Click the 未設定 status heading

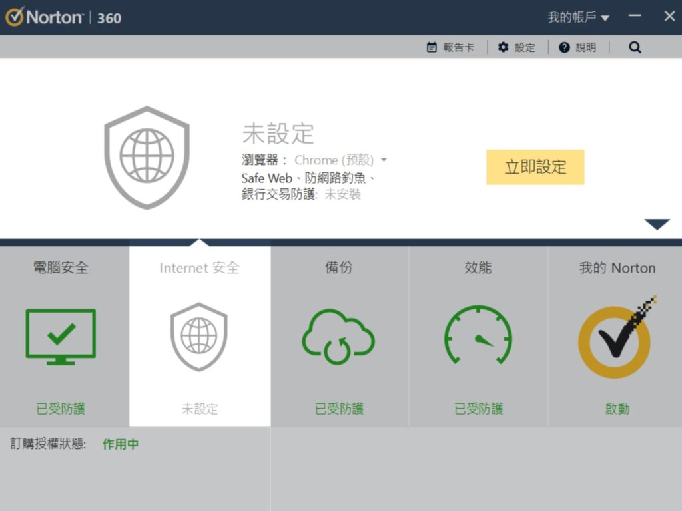point(278,133)
